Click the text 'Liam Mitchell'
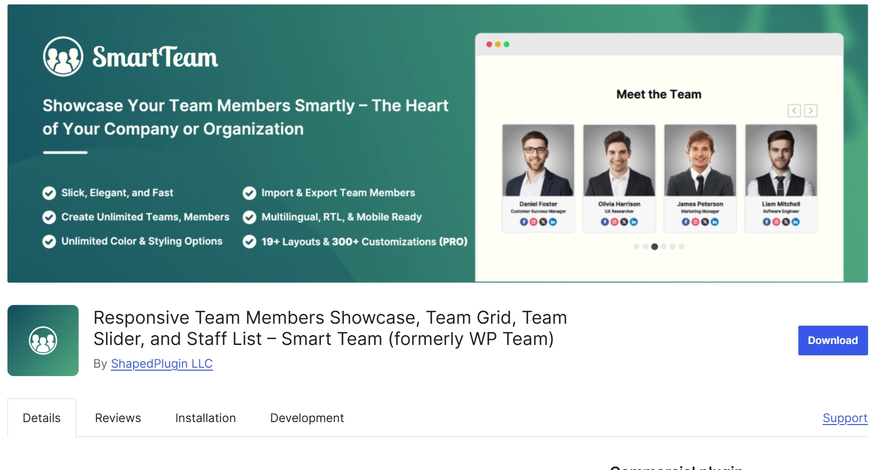 (x=781, y=204)
